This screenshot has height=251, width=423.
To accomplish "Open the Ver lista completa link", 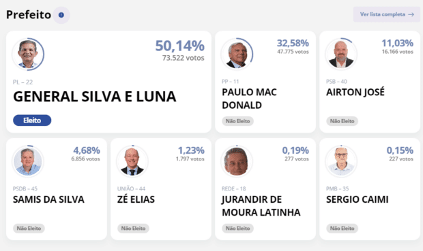I will 387,14.
